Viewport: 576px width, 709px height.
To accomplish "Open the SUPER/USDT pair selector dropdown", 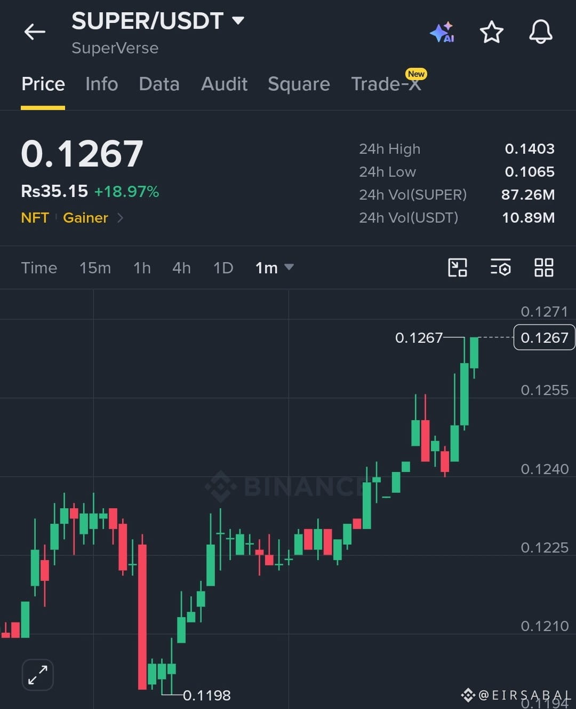I will tap(158, 21).
